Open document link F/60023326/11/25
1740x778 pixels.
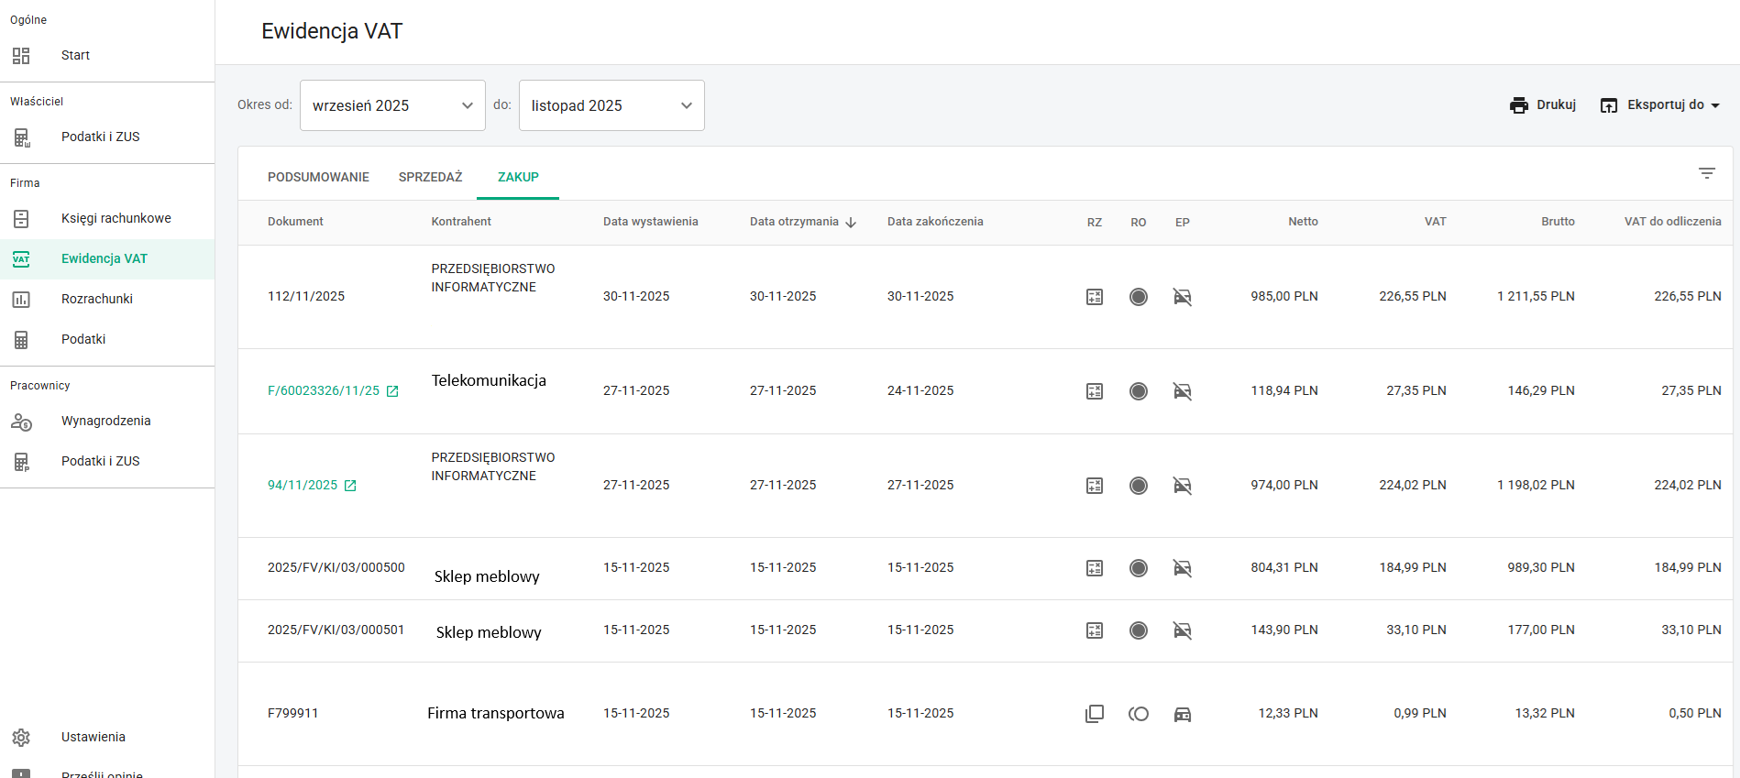[324, 390]
